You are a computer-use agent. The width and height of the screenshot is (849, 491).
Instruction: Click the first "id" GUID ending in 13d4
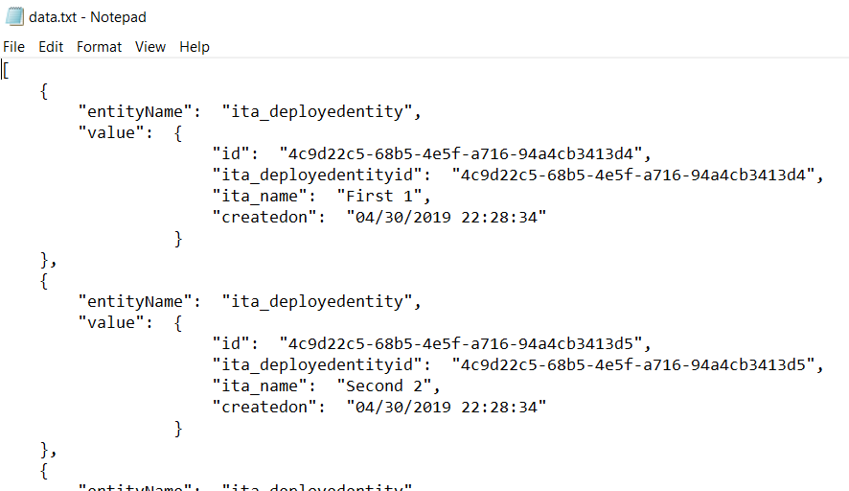[461, 153]
